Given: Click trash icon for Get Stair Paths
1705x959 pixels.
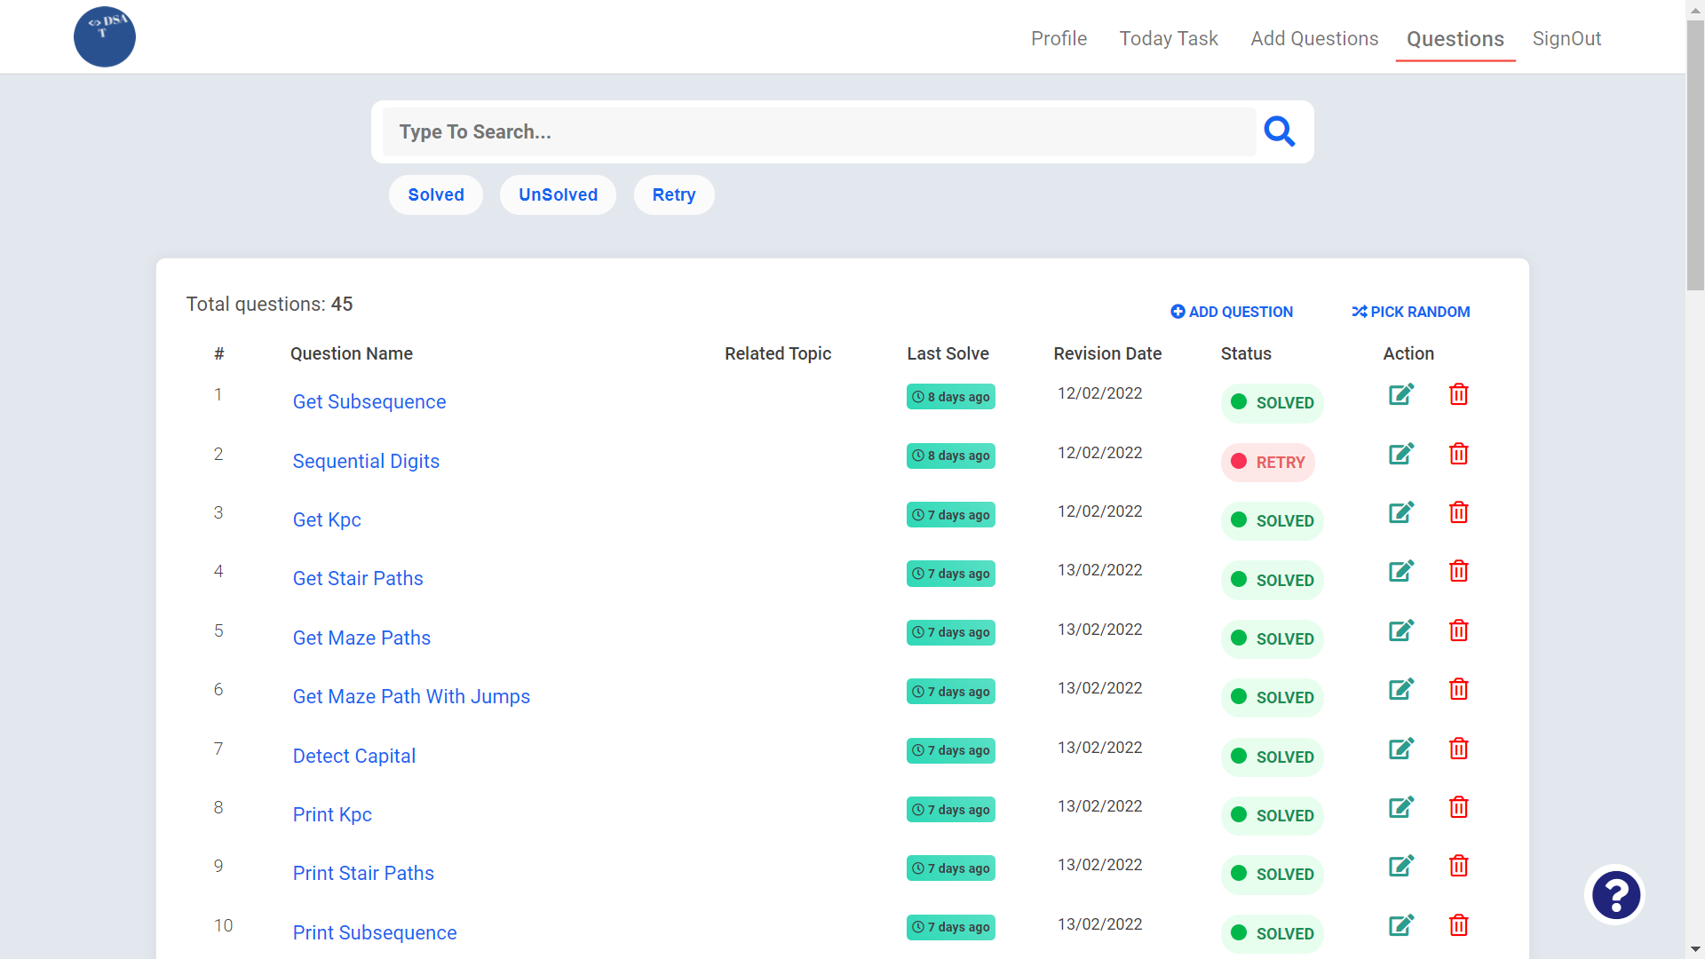Looking at the screenshot, I should click(x=1458, y=571).
